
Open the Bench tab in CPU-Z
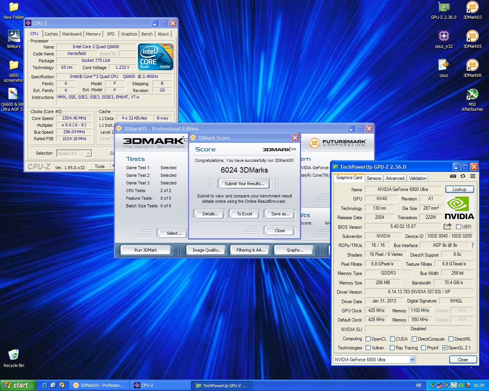coord(147,34)
